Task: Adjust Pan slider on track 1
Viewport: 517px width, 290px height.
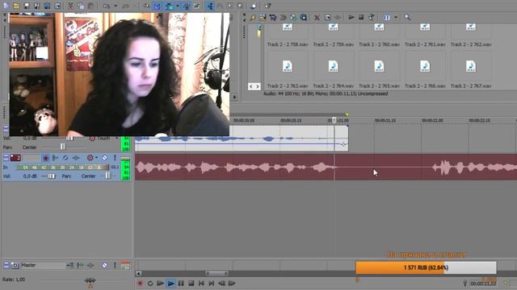Action: (63, 147)
